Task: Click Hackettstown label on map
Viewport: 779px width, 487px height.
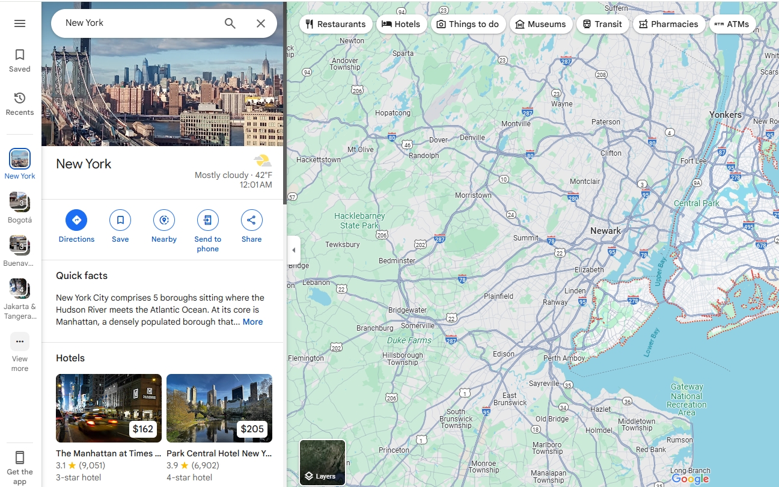Action: point(319,160)
